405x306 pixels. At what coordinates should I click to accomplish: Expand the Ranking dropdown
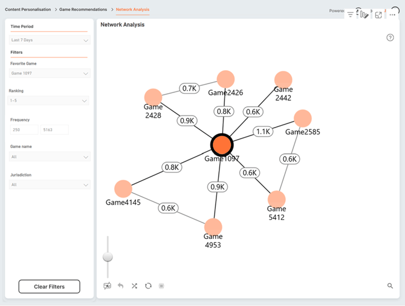tap(50, 101)
